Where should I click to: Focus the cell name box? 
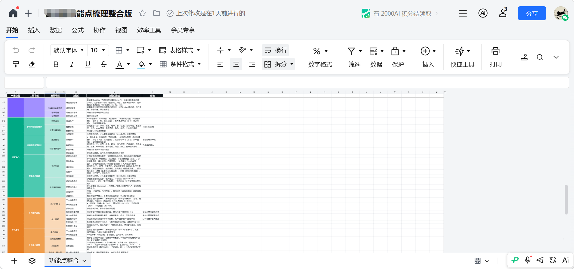pos(24,82)
